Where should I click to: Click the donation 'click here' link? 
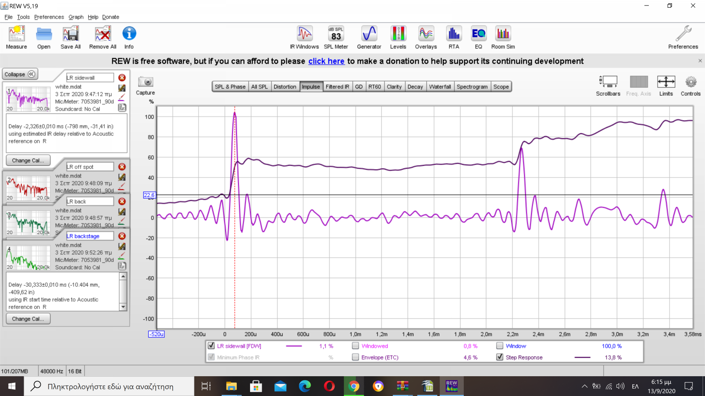[x=326, y=61]
